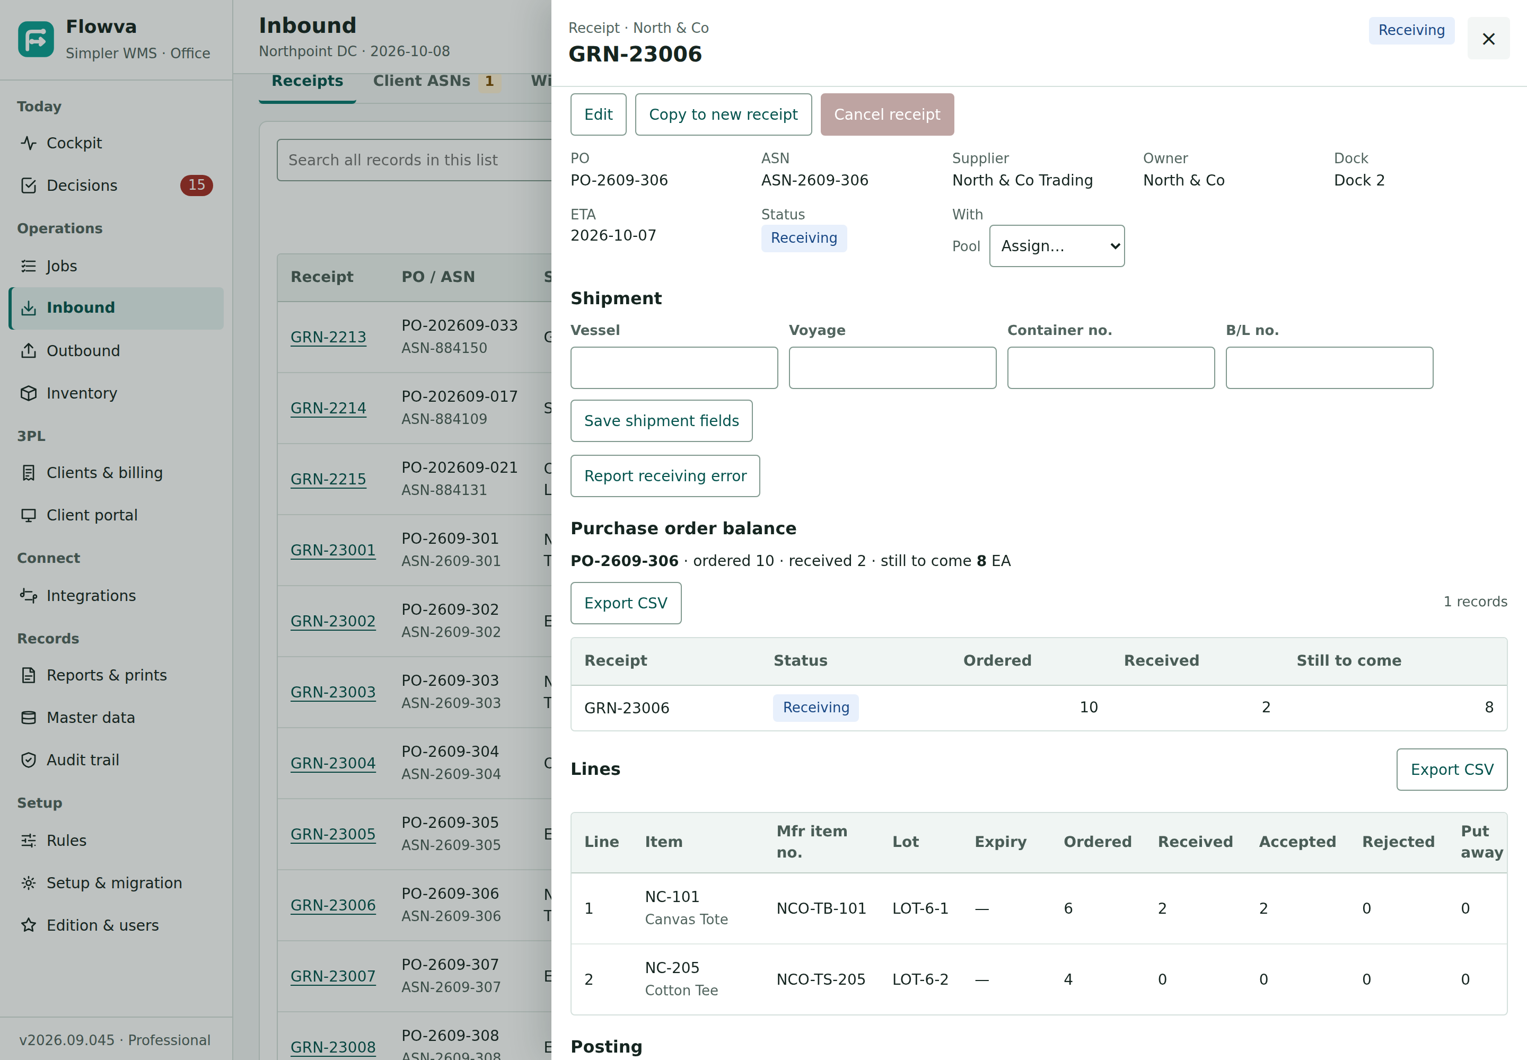
Task: Click Report receiving error button
Action: click(665, 475)
